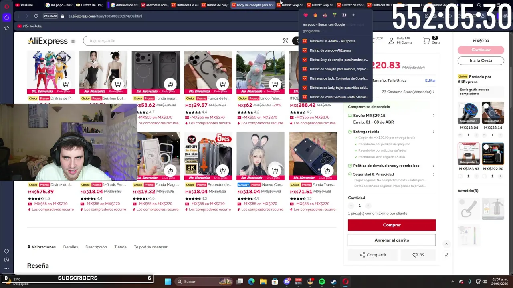Increase quantity of MX$292.90 cart item
This screenshot has height=288, width=513.
[x=500, y=176]
